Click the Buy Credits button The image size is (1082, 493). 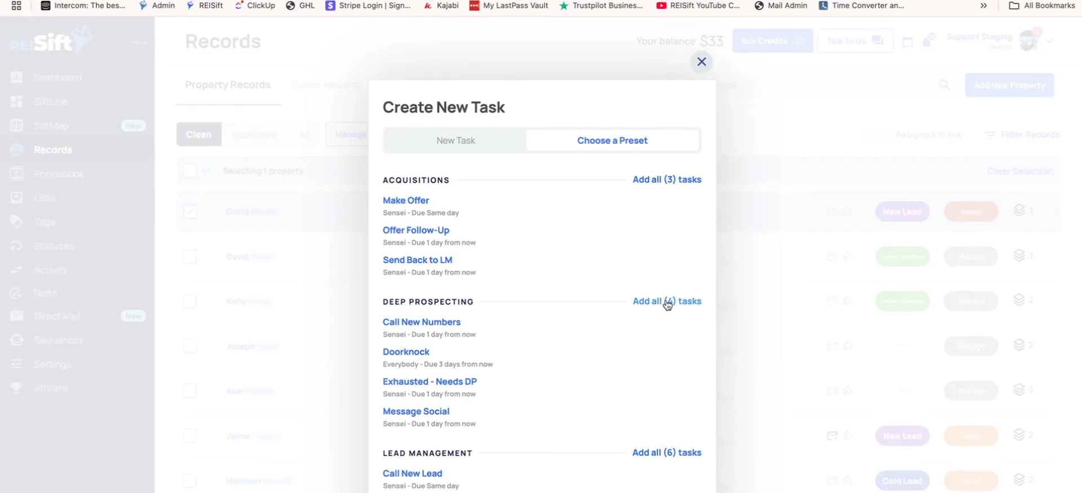(x=772, y=41)
